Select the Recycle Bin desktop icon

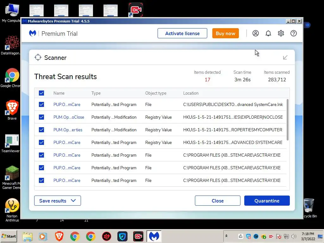click(x=309, y=208)
